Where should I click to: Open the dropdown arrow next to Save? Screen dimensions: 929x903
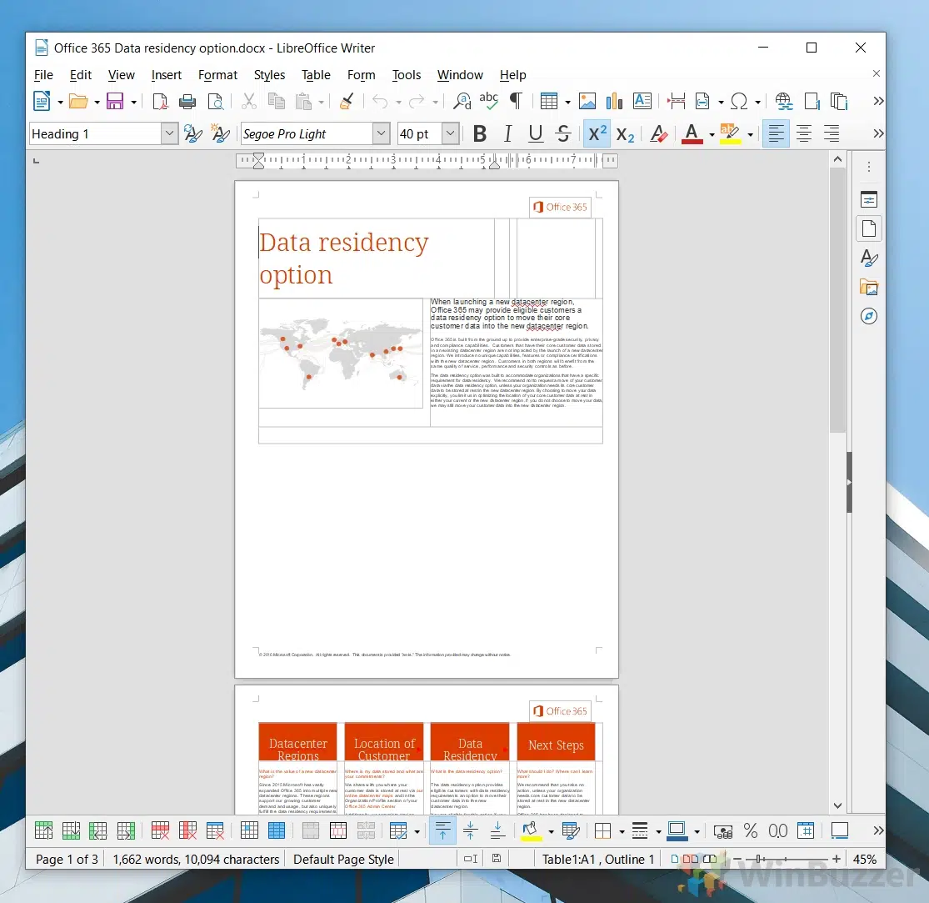(x=133, y=102)
